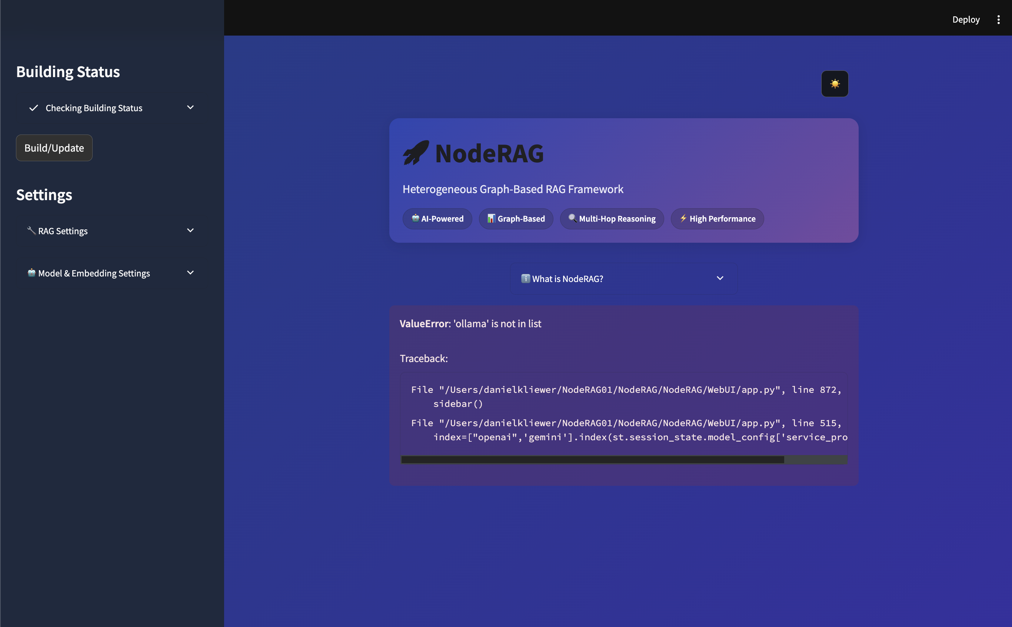Open Model & Embedding Settings expander
Image resolution: width=1012 pixels, height=627 pixels.
(190, 273)
